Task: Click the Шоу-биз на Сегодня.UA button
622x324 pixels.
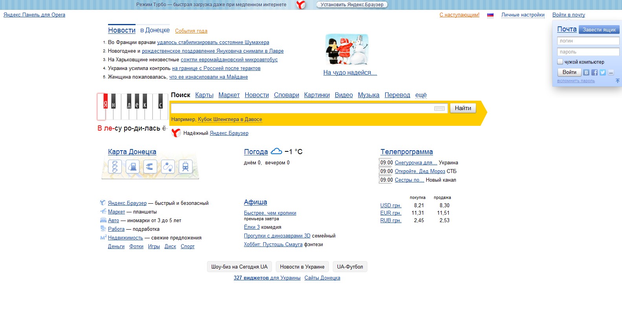Action: click(x=239, y=267)
